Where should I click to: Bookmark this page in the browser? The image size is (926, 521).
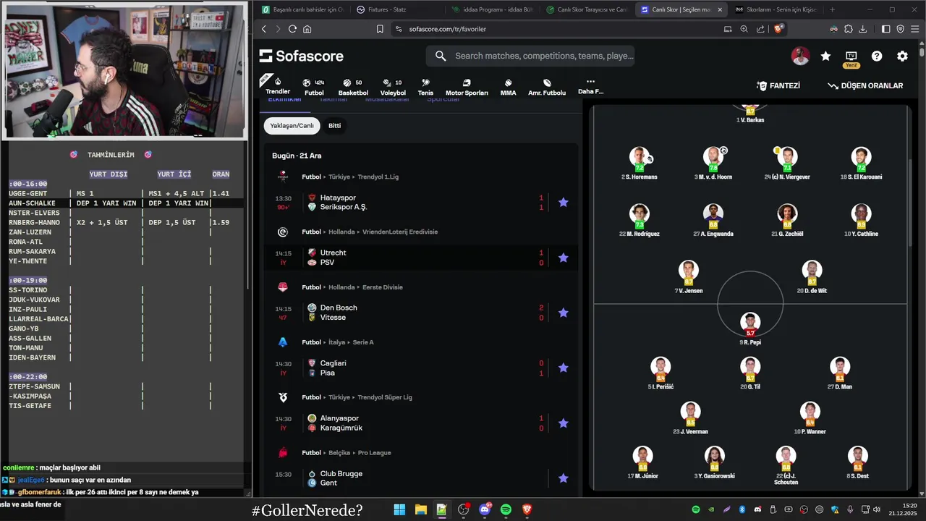tap(380, 29)
